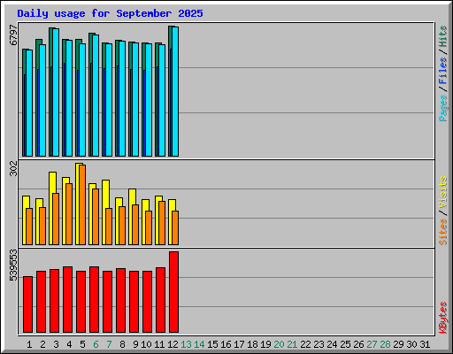Click the KBytes legend label
This screenshot has width=453, height=354.
click(x=443, y=318)
